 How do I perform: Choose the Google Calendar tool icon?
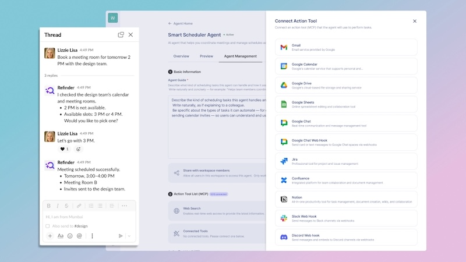[284, 66]
